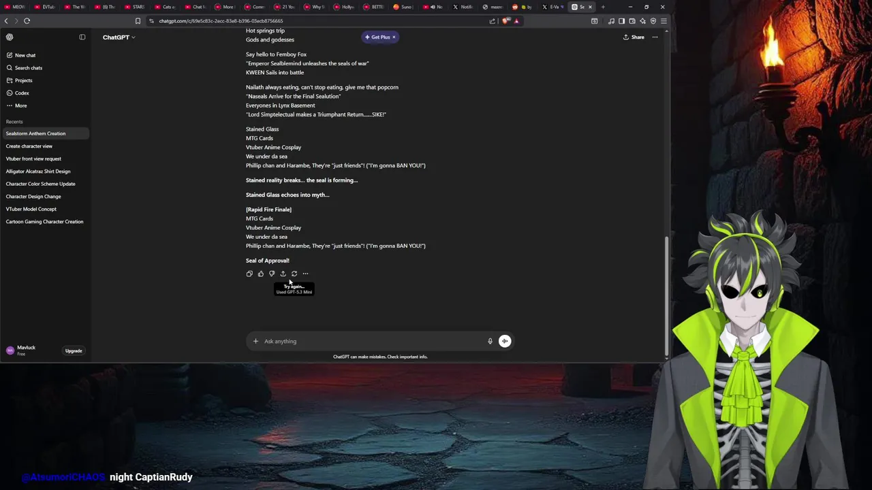Switch to the Suno browser tab

tap(403, 7)
